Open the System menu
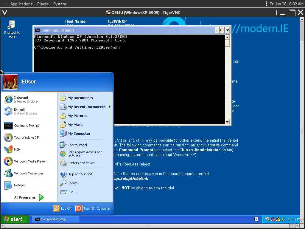Screen dimensions: 305x229 [60, 4]
